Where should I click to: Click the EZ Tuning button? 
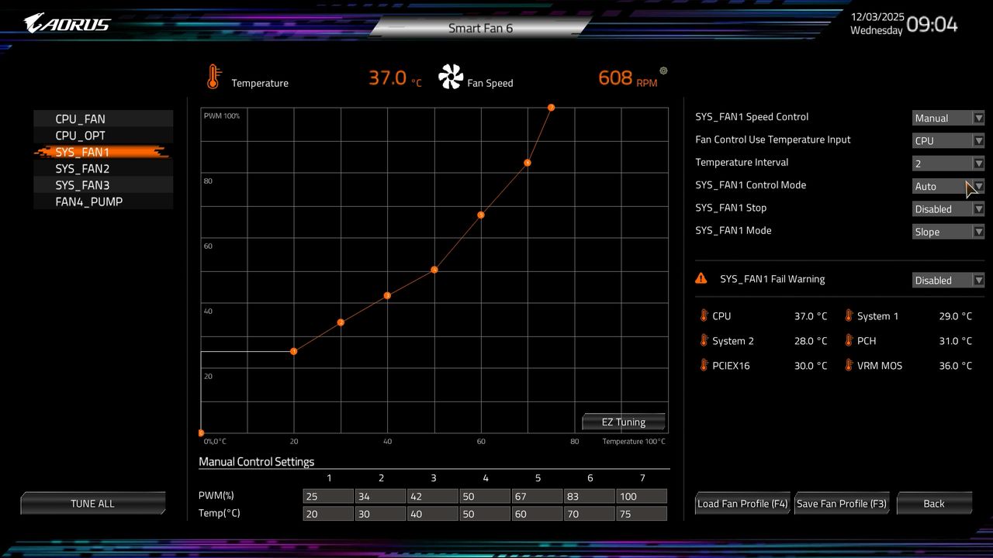(623, 422)
